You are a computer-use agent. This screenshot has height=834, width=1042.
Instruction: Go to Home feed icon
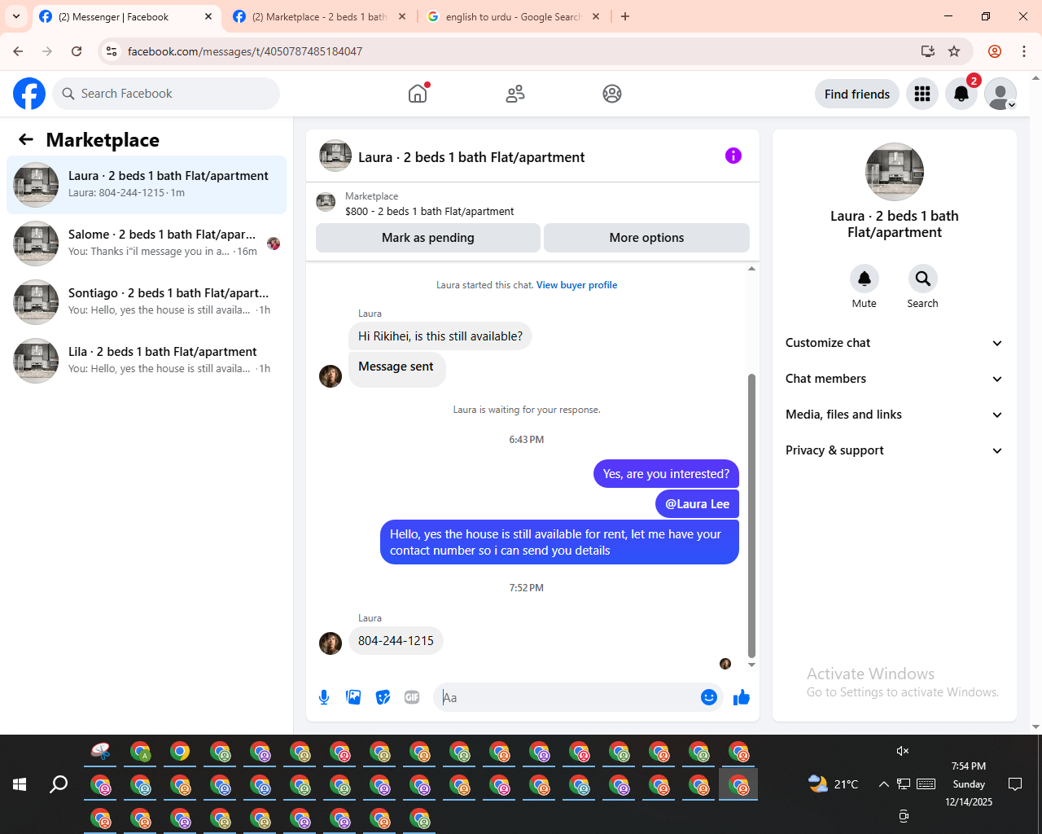click(x=418, y=94)
